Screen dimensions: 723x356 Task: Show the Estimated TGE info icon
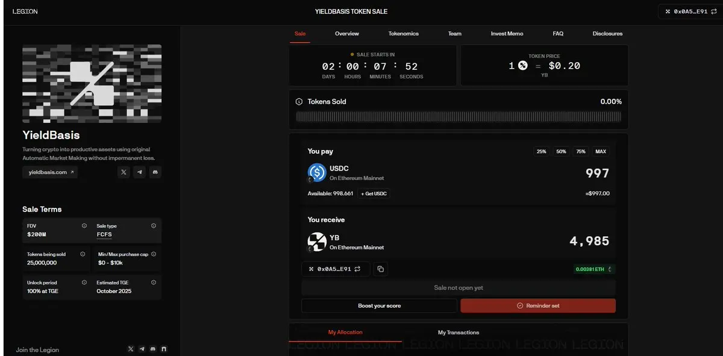(154, 283)
